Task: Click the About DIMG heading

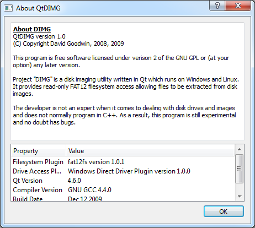Action: pos(32,29)
